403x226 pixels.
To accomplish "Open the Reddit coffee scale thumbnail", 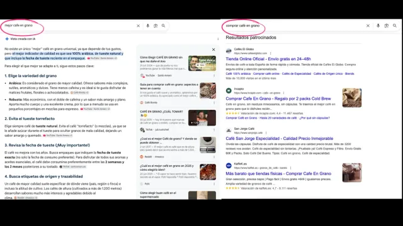I will click(x=208, y=145).
